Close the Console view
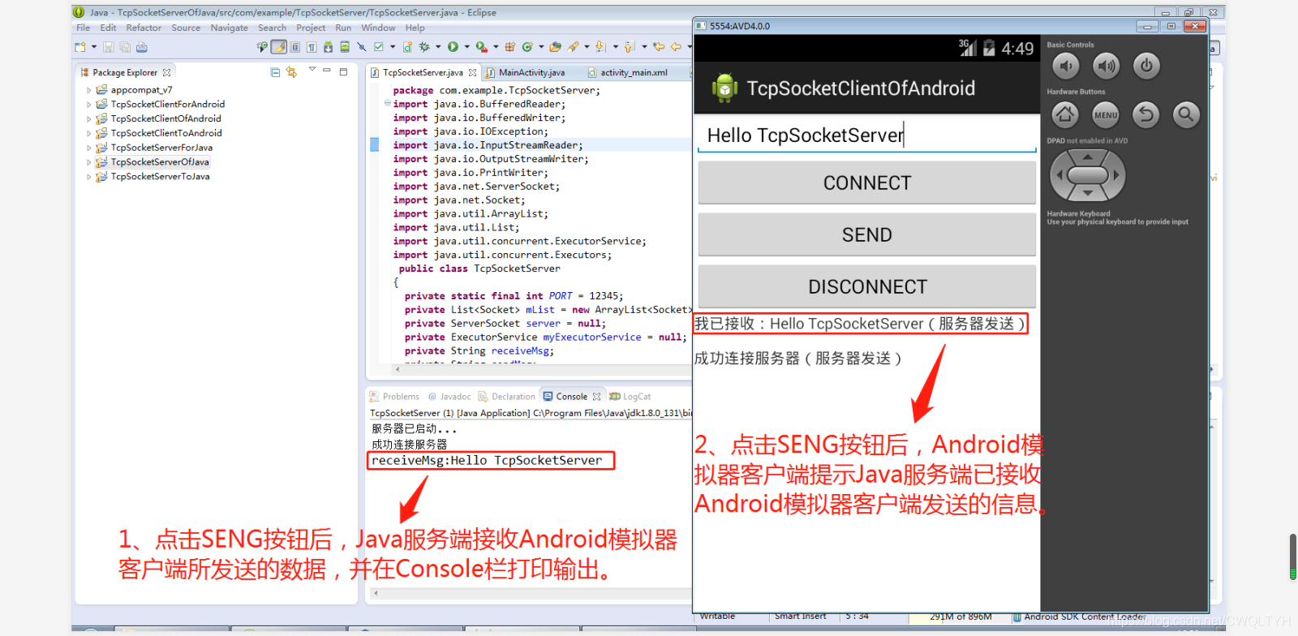The height and width of the screenshot is (636, 1298). [596, 397]
